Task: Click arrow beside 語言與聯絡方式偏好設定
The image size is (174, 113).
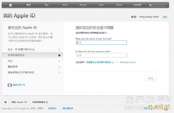Action: (x=59, y=72)
